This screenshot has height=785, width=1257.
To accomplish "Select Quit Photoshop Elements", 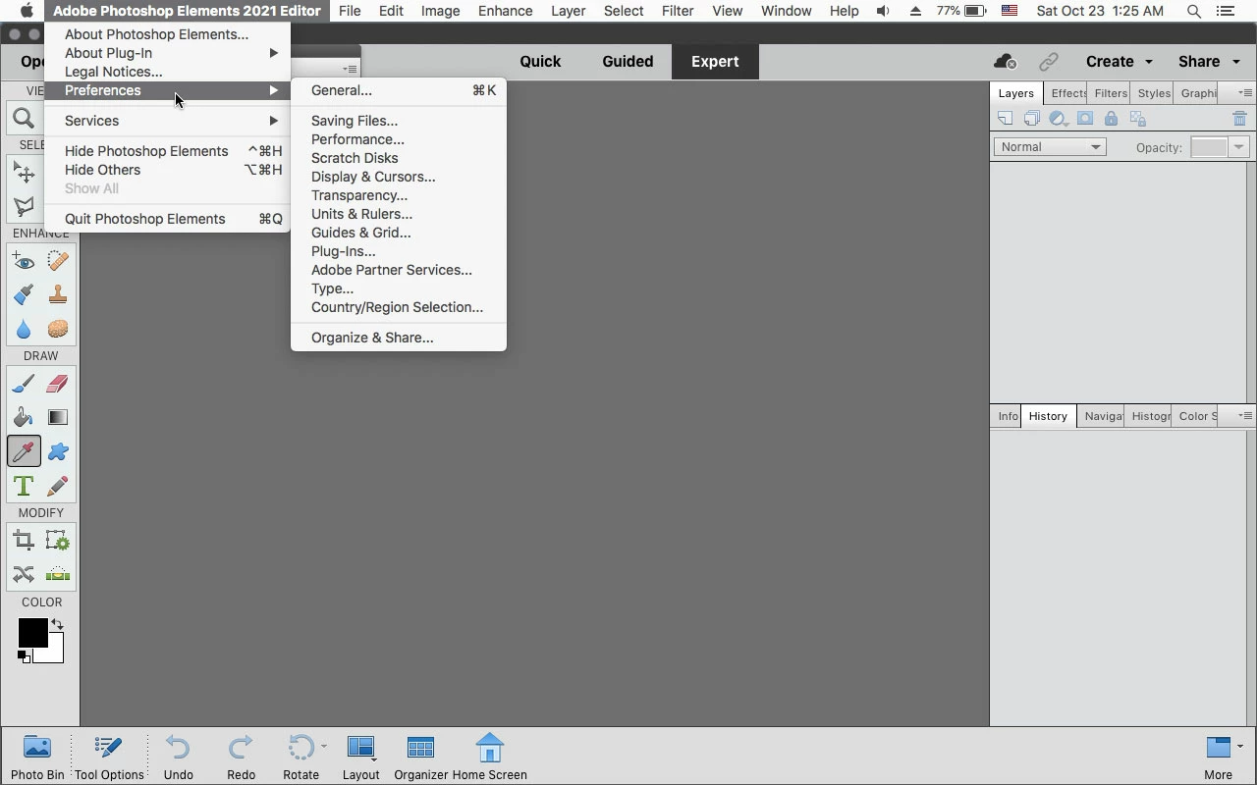I will 167,219.
